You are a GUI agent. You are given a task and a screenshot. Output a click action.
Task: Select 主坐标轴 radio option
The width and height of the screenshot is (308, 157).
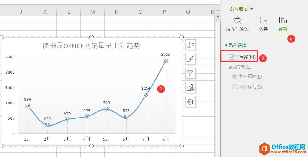[x=234, y=76]
